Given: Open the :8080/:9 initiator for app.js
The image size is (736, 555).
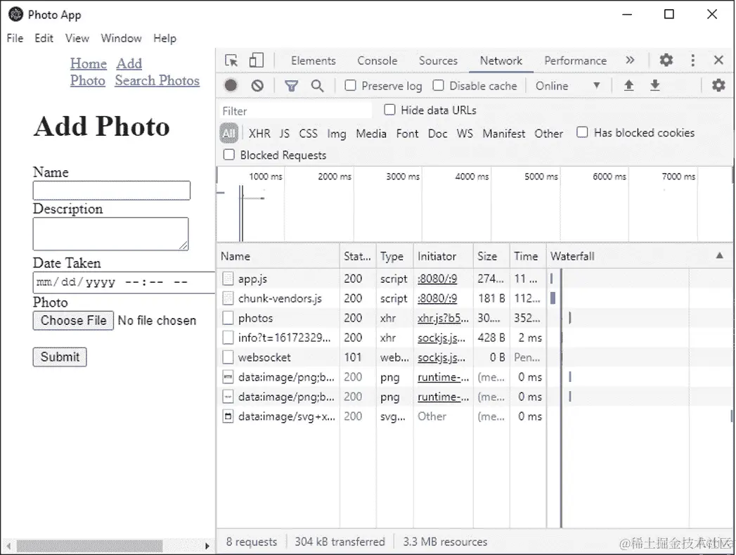Looking at the screenshot, I should (x=437, y=279).
